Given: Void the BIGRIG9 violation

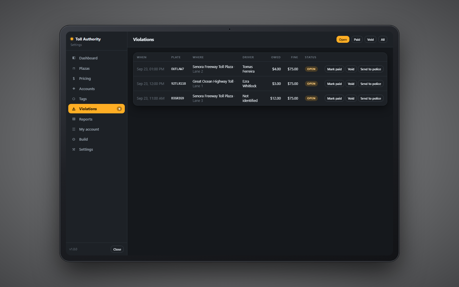Looking at the screenshot, I should pos(351,98).
